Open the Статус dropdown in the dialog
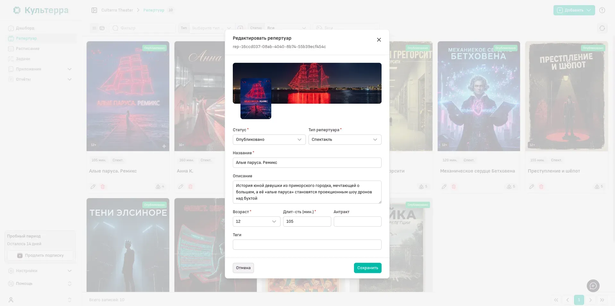Image resolution: width=615 pixels, height=306 pixels. click(269, 140)
